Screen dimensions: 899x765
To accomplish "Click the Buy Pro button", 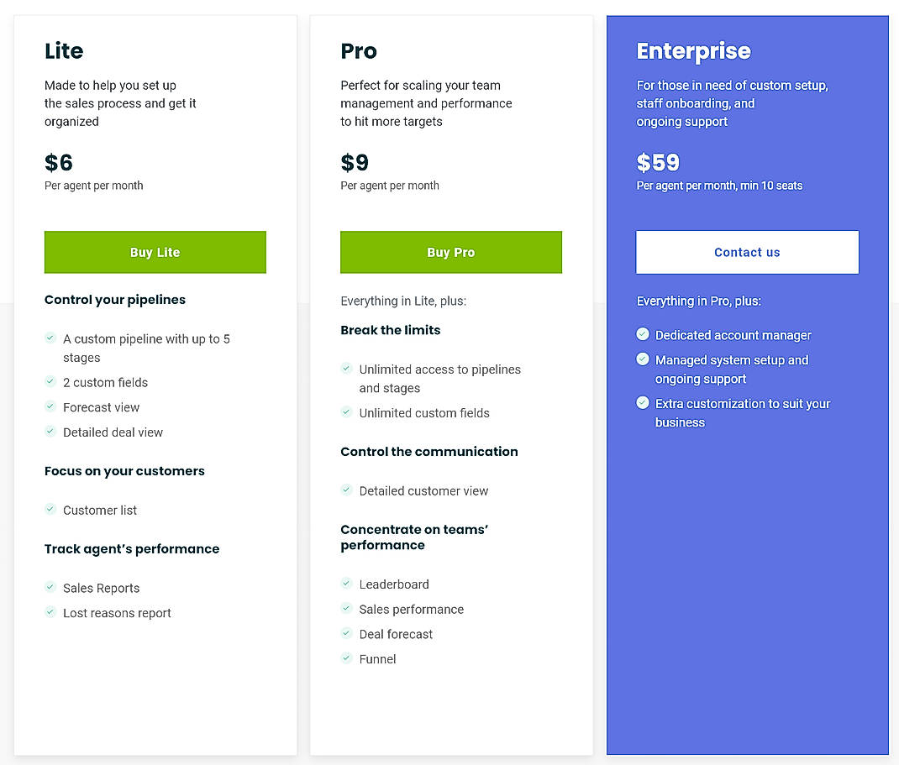I will point(450,252).
